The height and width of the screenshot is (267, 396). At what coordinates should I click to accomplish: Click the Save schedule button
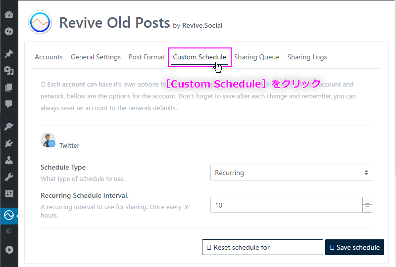[x=354, y=247]
